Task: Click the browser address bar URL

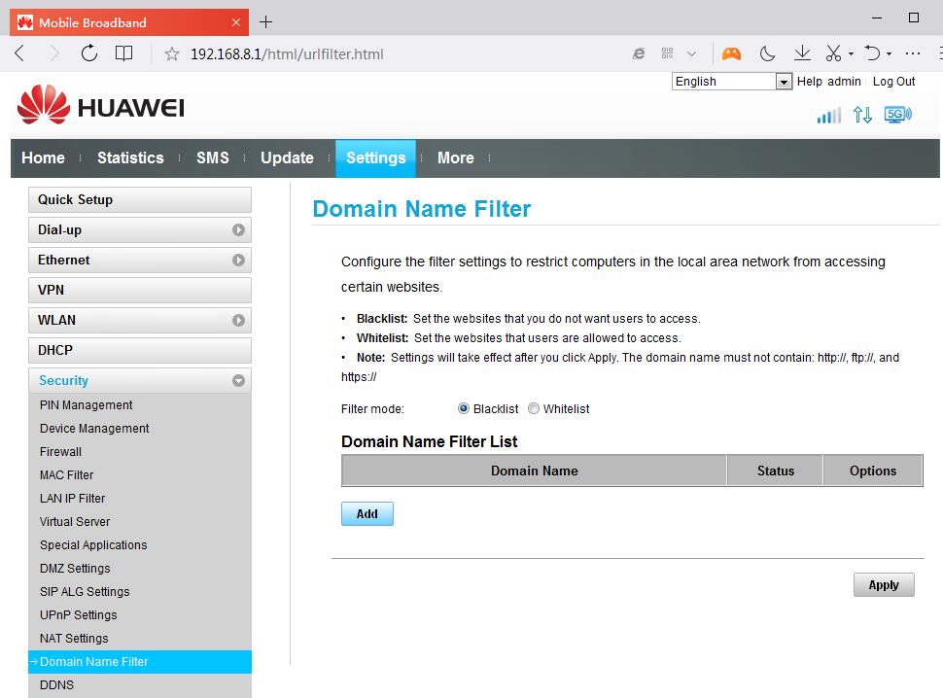Action: (287, 54)
